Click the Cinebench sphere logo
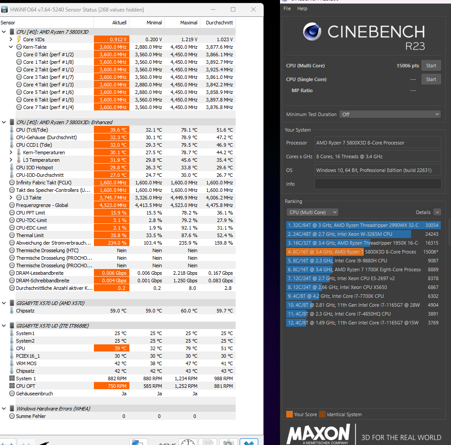Screen dimensions: 451x445 [x=312, y=31]
